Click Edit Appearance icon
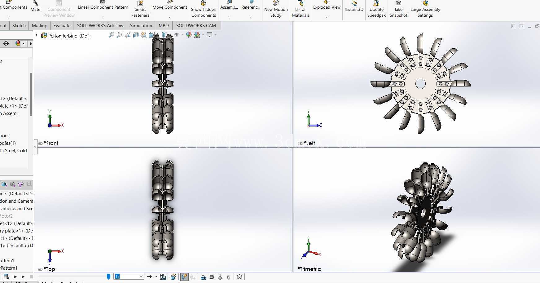540x283 pixels. pyautogui.click(x=189, y=35)
